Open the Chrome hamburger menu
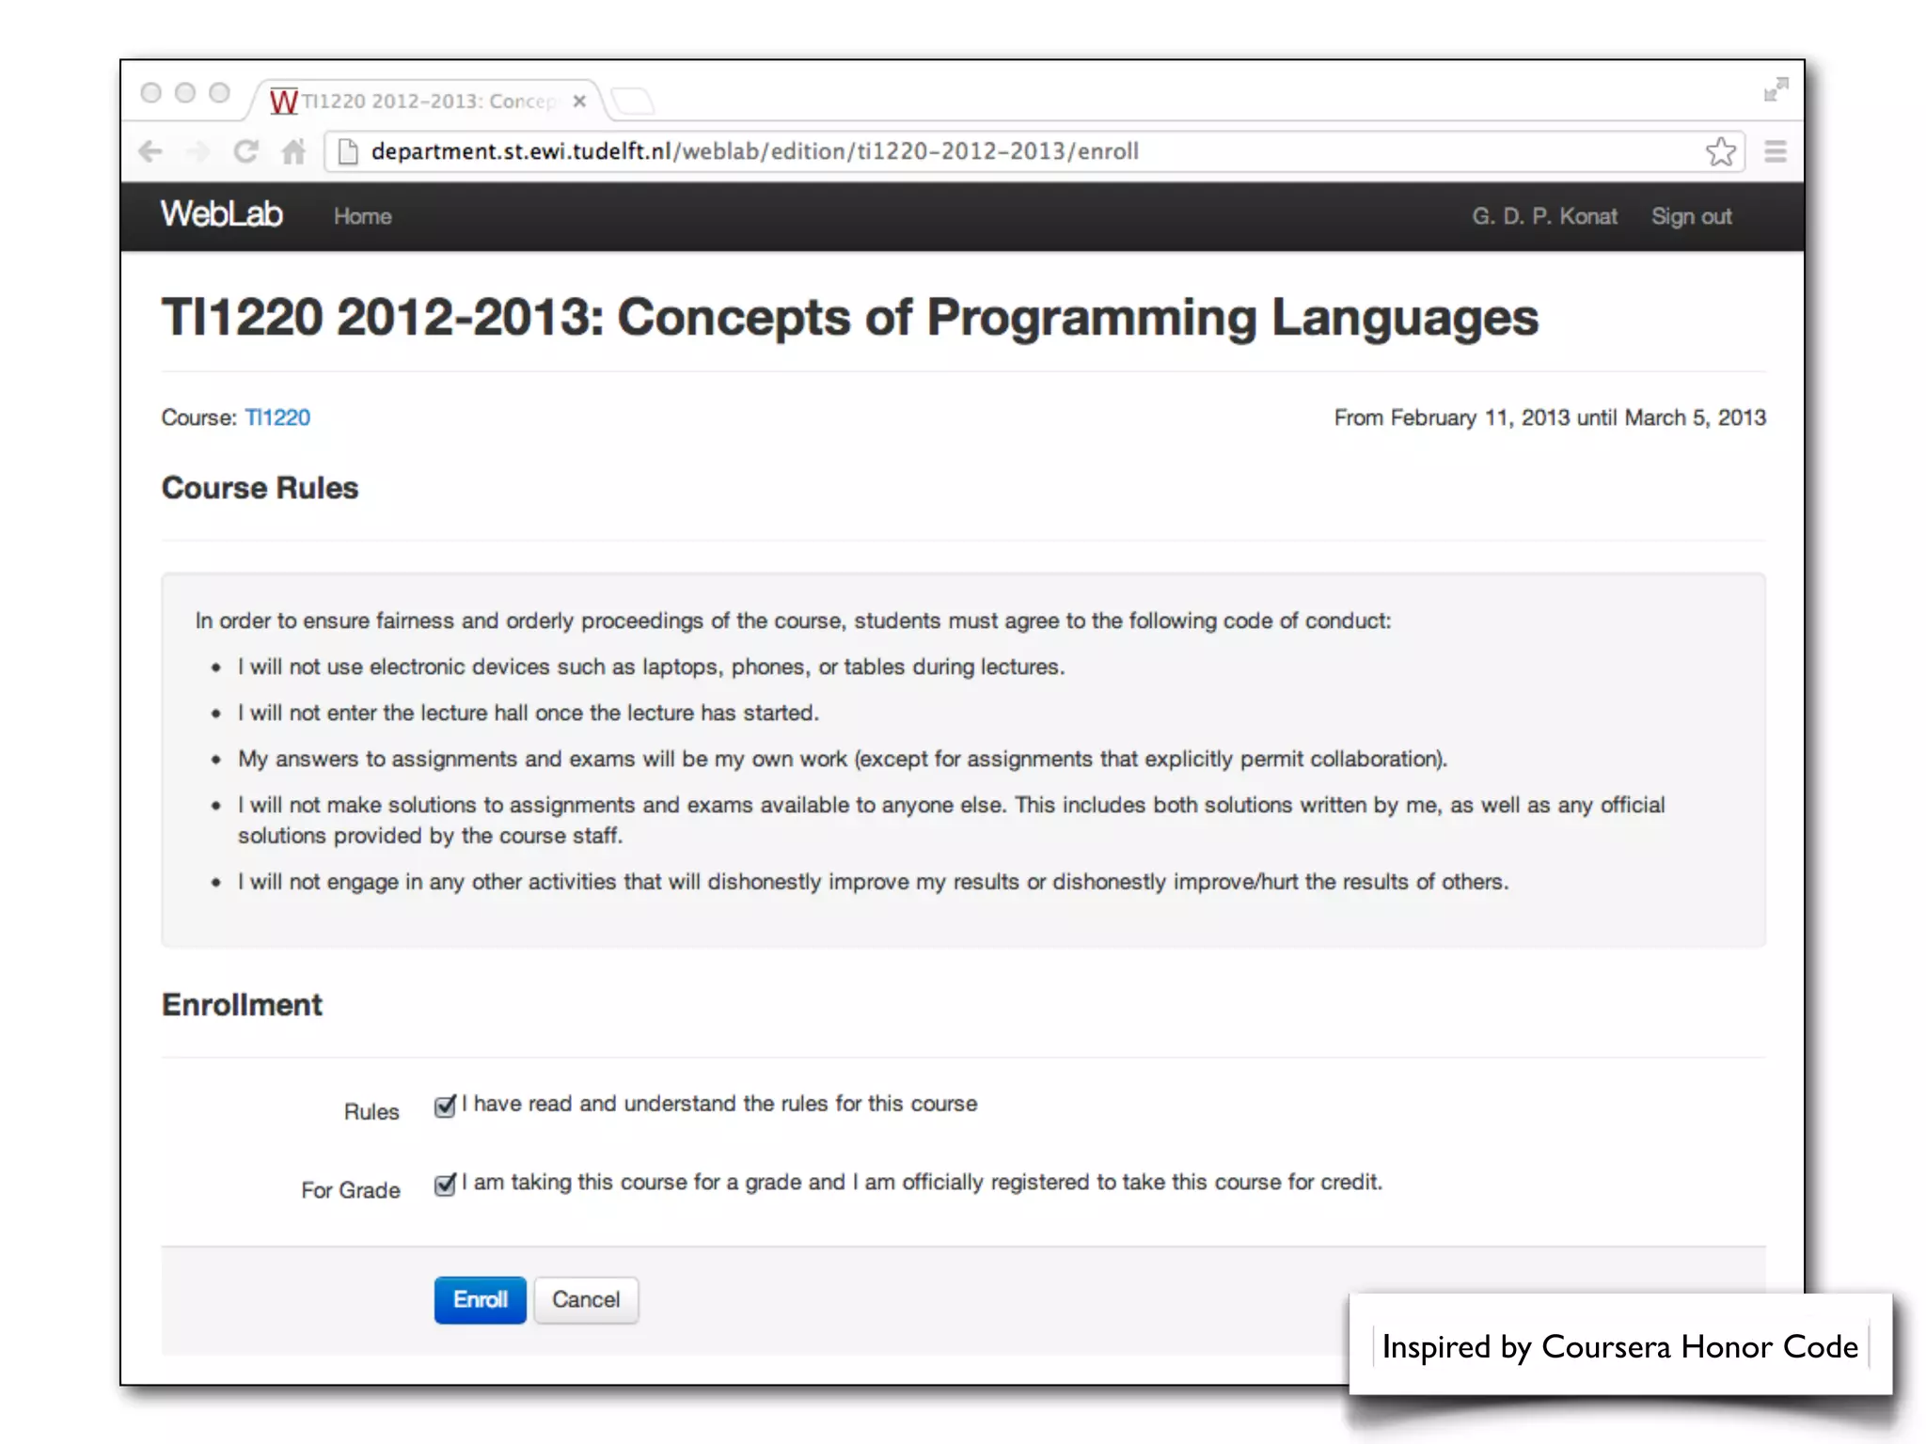1926x1444 pixels. pos(1776,151)
